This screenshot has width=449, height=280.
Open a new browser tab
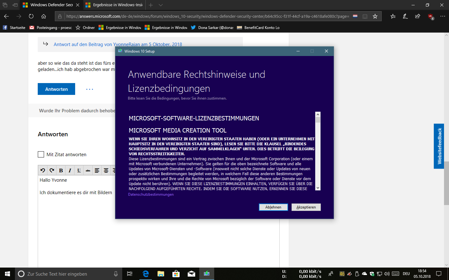151,5
